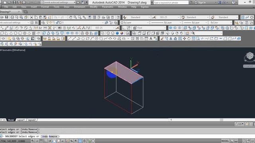Toggle MODEL space button in status bar
255x143 pixels.
point(225,141)
